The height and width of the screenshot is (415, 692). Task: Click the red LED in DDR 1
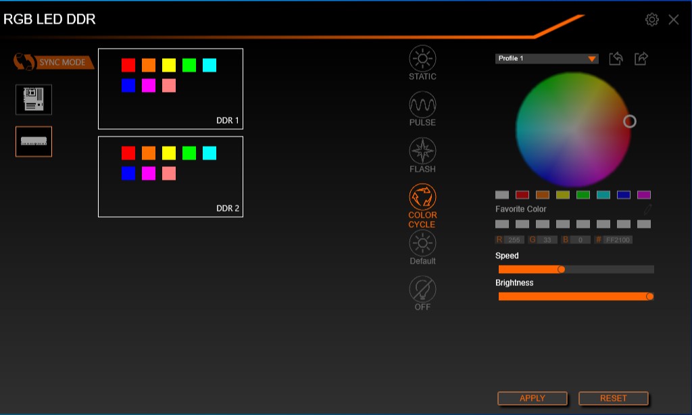click(128, 66)
